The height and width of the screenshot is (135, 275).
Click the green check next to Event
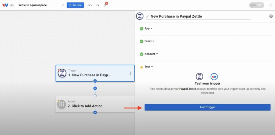pyautogui.click(x=142, y=41)
